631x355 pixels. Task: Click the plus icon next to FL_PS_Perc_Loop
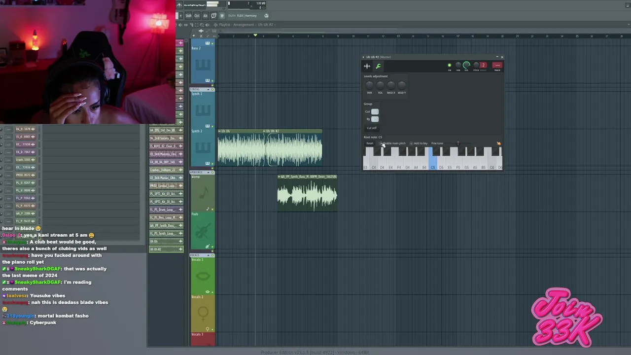pyautogui.click(x=180, y=217)
